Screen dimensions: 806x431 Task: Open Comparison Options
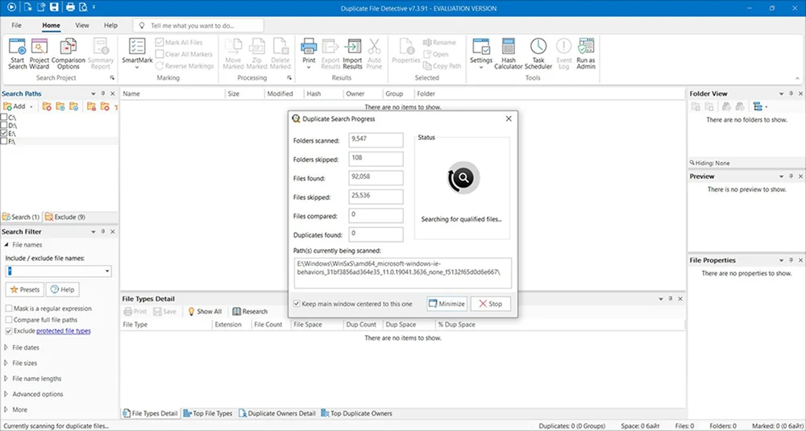[x=69, y=47]
